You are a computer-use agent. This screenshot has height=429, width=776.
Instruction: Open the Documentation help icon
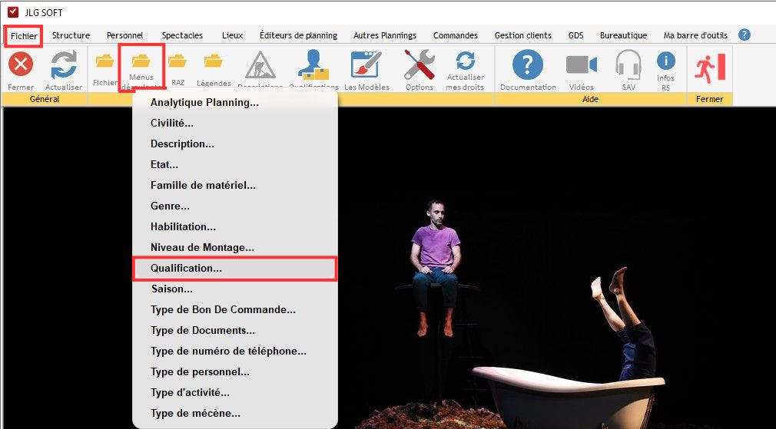[528, 65]
